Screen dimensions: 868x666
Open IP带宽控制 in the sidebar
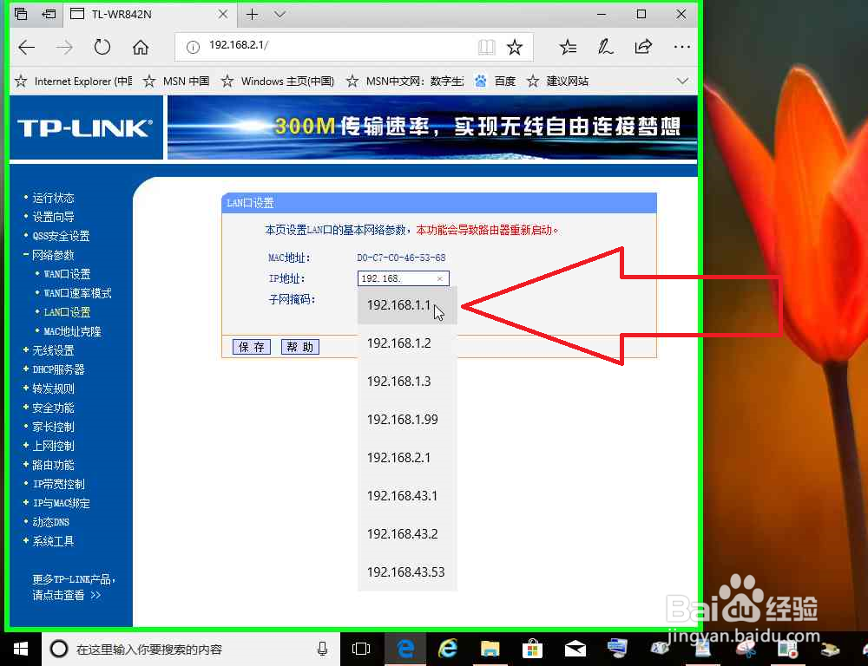59,484
